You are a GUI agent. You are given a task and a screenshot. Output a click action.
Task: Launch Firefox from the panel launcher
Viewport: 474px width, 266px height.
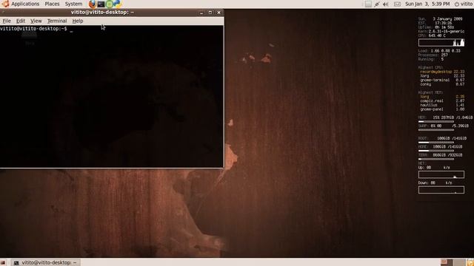93,4
